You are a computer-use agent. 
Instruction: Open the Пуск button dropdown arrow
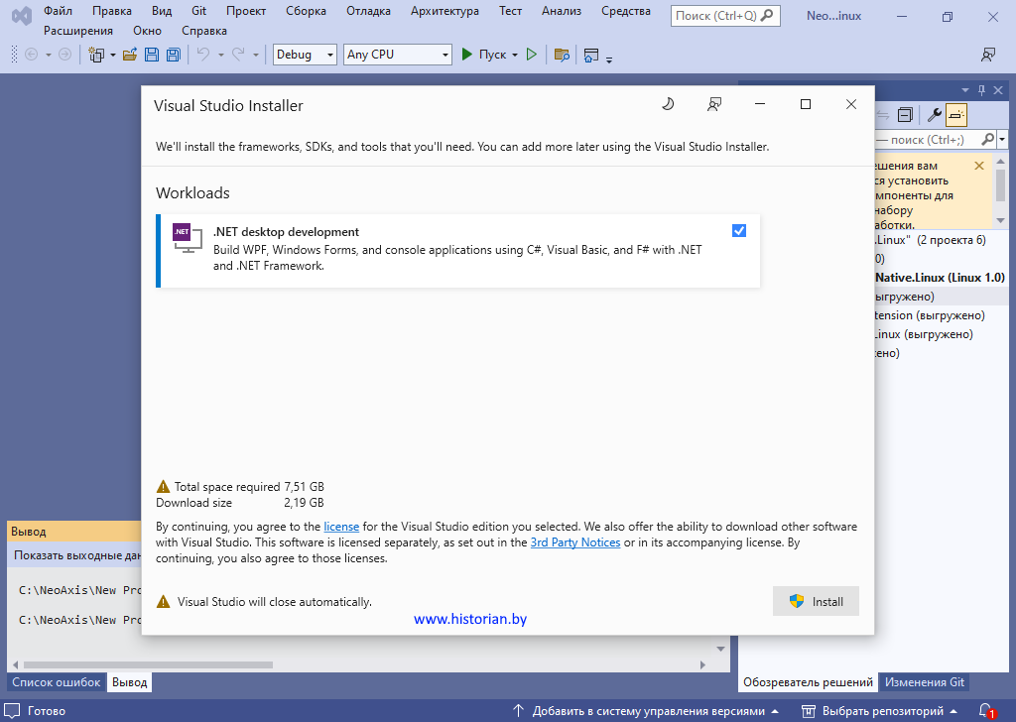point(515,55)
